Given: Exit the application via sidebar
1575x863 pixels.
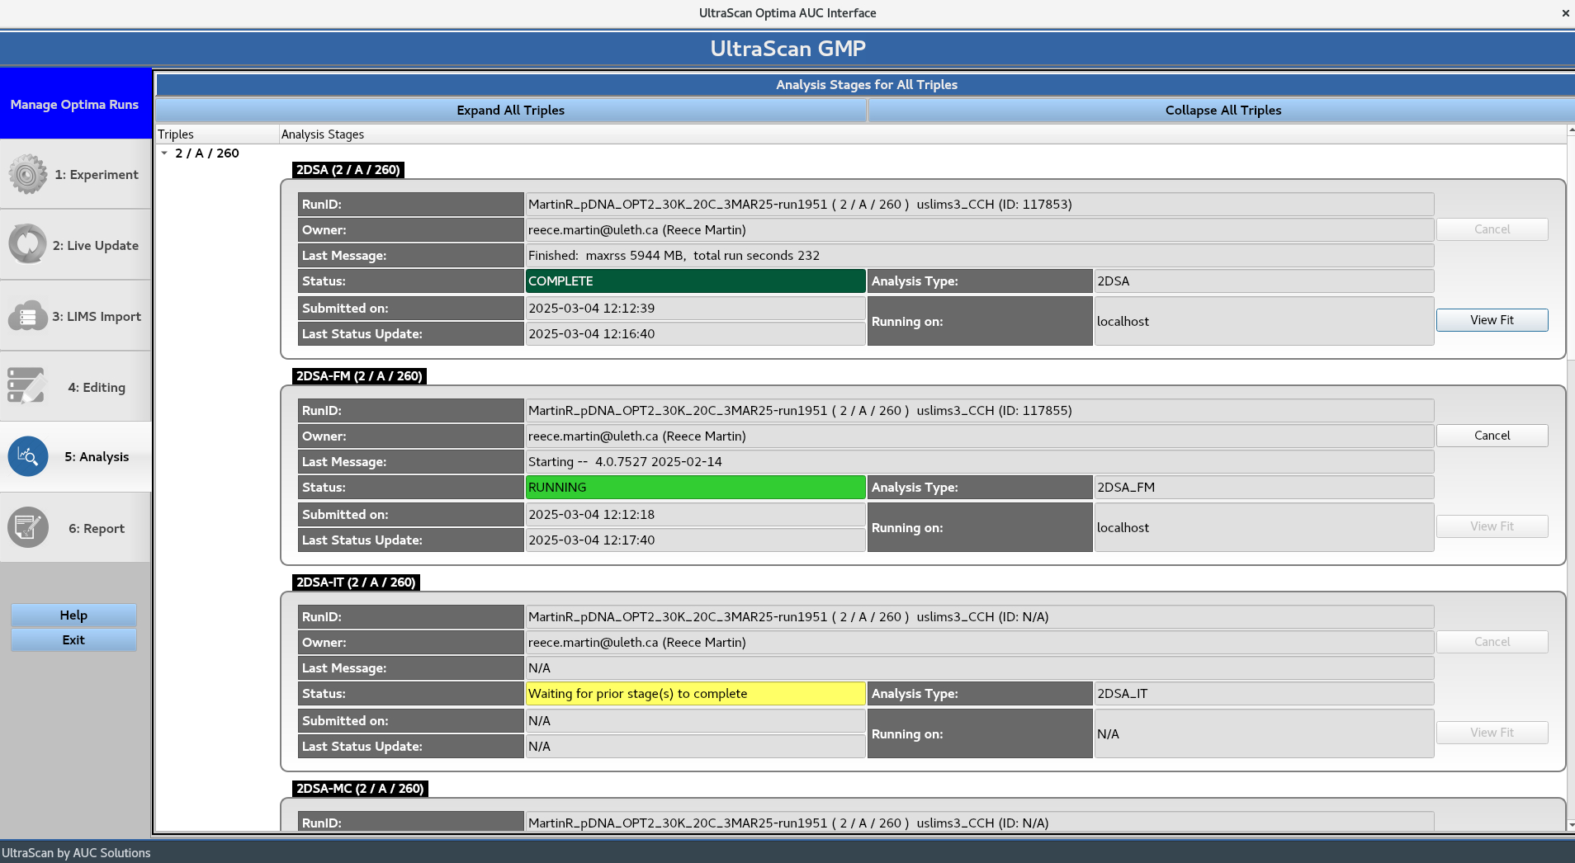Looking at the screenshot, I should (73, 639).
